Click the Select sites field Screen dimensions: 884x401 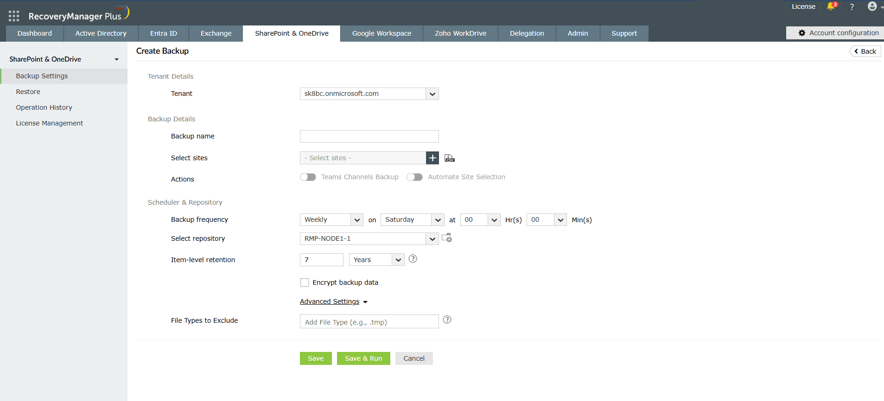click(363, 158)
